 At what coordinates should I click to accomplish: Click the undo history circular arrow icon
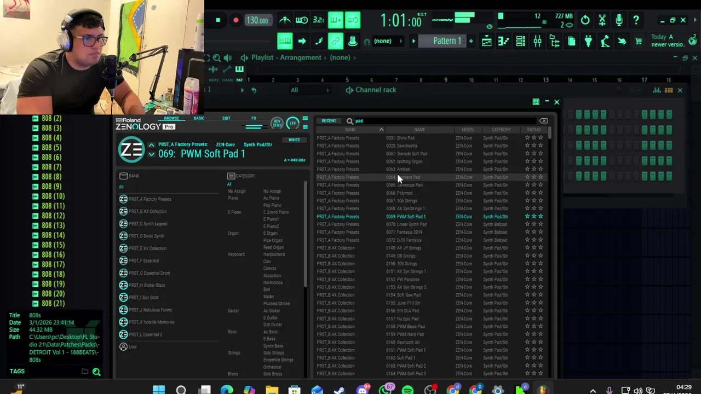[x=585, y=20]
